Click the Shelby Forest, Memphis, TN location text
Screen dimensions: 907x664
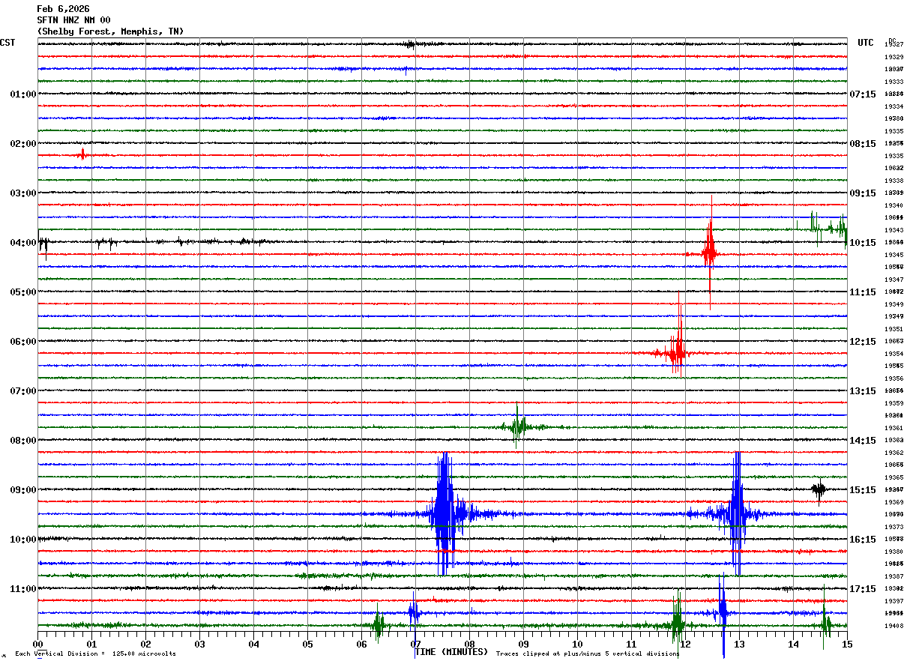[x=110, y=31]
